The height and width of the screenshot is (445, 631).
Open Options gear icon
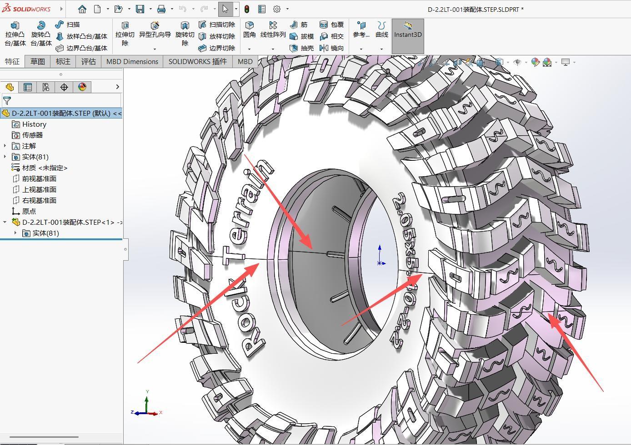277,9
